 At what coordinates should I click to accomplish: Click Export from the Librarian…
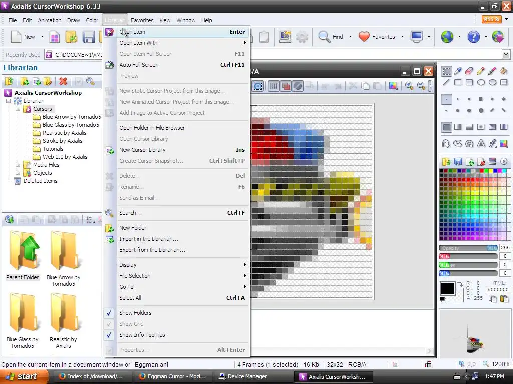[x=176, y=250]
